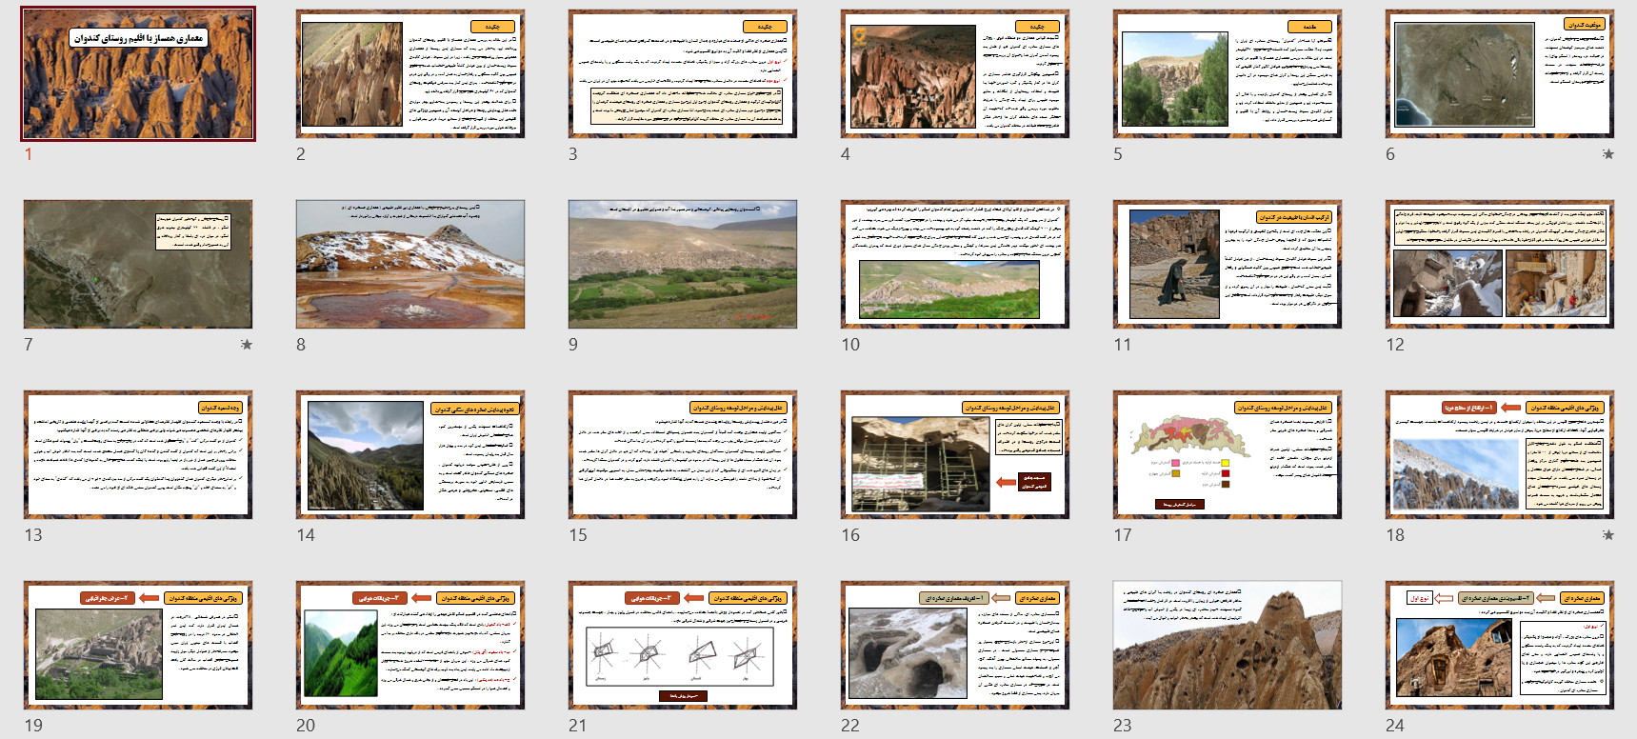Image resolution: width=1637 pixels, height=739 pixels.
Task: Select the title slide thumbnail, slide 1
Action: [x=138, y=74]
